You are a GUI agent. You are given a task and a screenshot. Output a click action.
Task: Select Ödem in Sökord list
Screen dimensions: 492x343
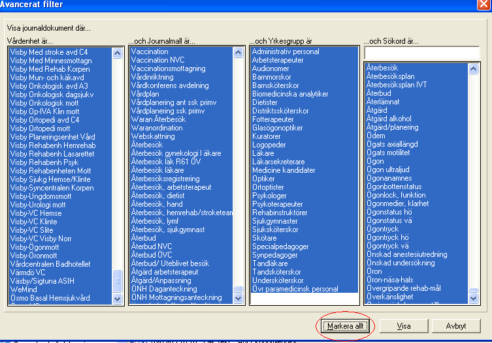pyautogui.click(x=376, y=136)
